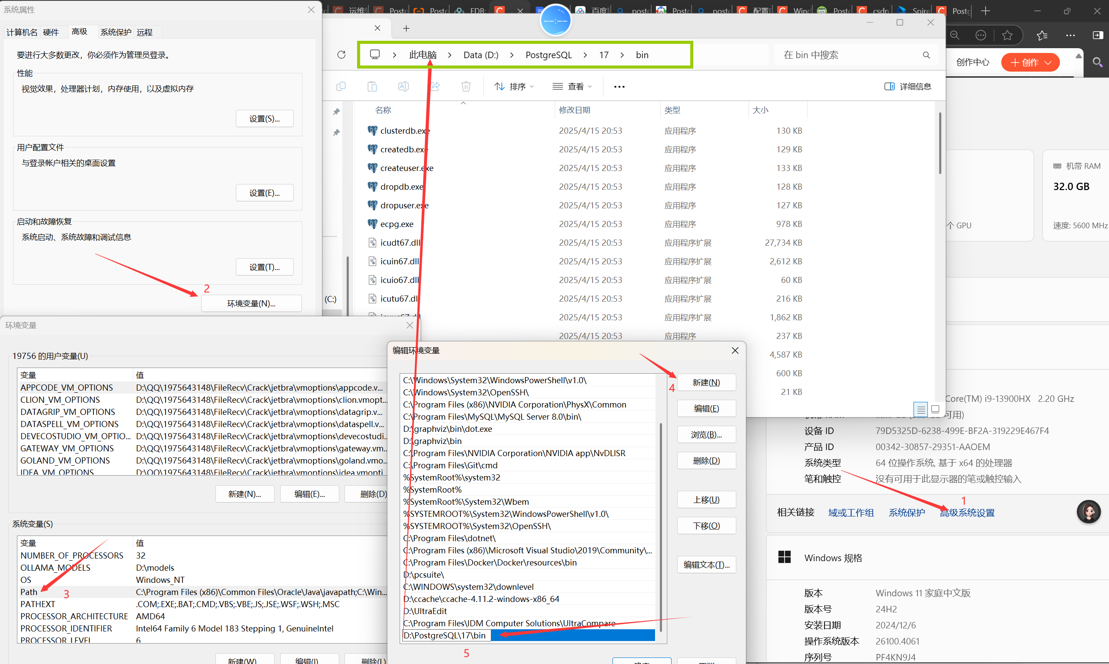
Task: Click the share icon in explorer toolbar
Action: coord(435,86)
